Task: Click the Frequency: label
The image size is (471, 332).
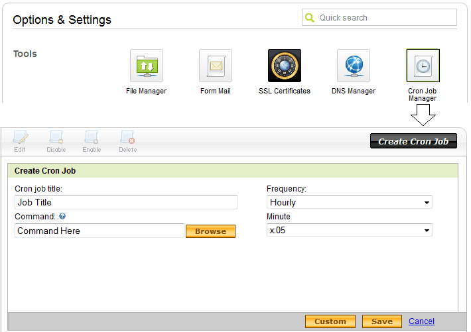Action: 287,189
